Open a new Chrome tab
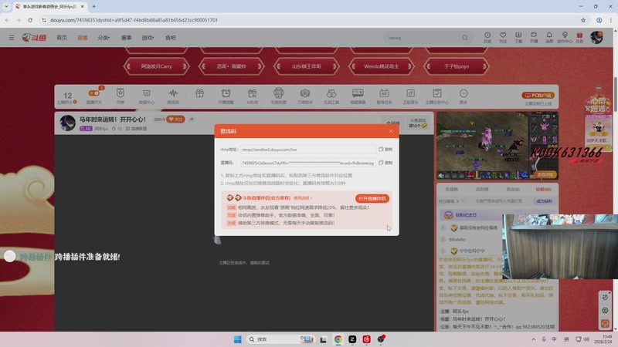The image size is (618, 347). [93, 6]
